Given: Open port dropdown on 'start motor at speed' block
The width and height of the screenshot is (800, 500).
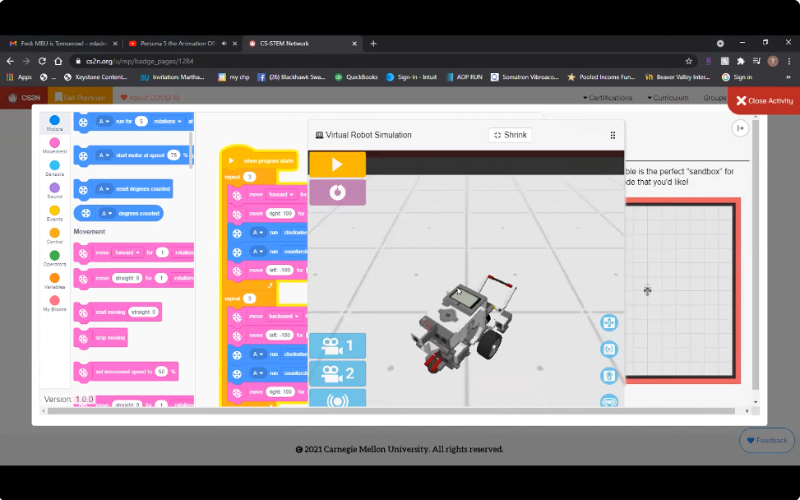Looking at the screenshot, I should pos(104,155).
